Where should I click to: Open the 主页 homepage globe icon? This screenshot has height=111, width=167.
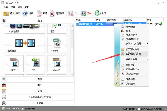97,13
